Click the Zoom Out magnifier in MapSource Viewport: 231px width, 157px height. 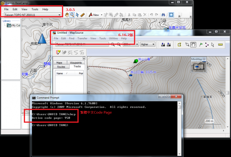pyautogui.click(x=119, y=44)
